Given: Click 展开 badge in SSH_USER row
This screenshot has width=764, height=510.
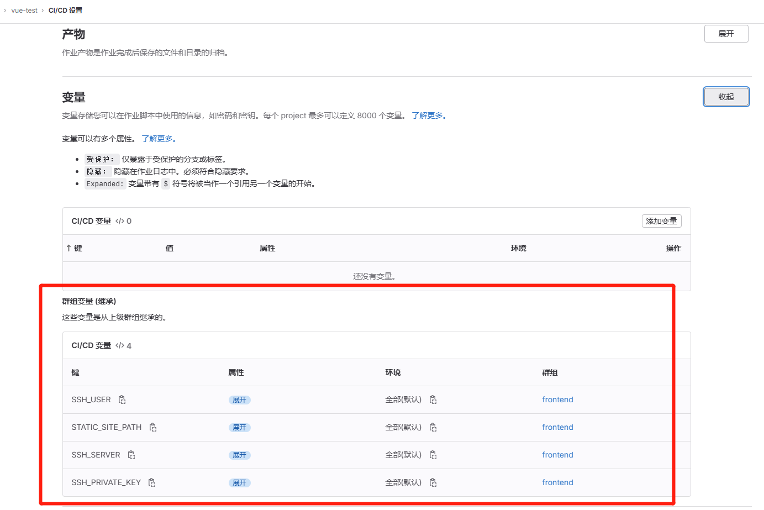Looking at the screenshot, I should 239,400.
